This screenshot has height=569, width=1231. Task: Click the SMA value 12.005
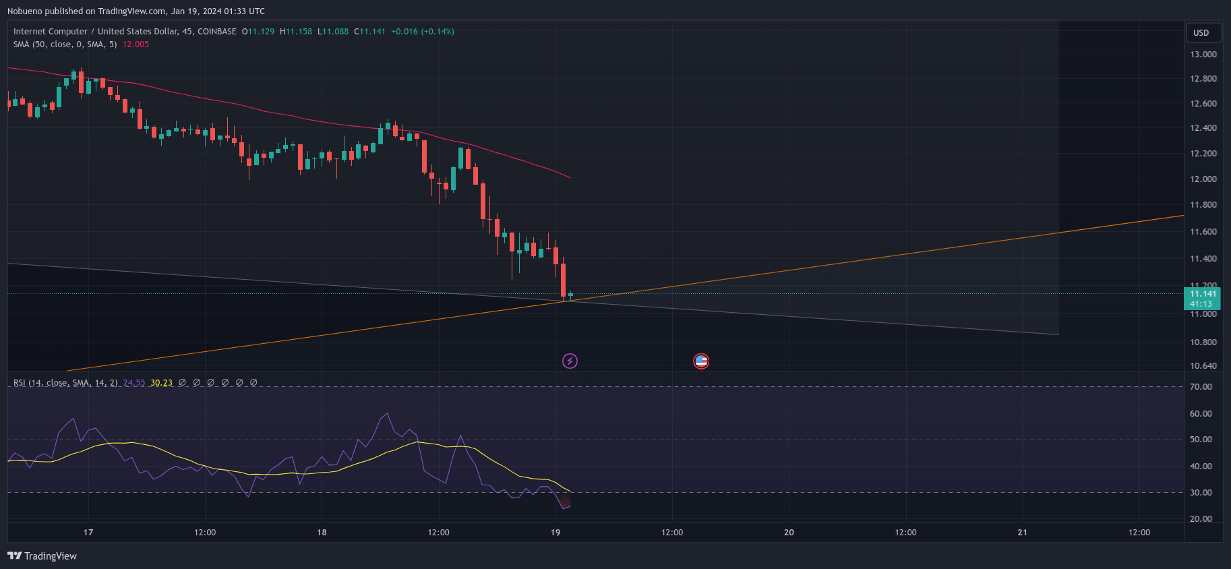136,44
